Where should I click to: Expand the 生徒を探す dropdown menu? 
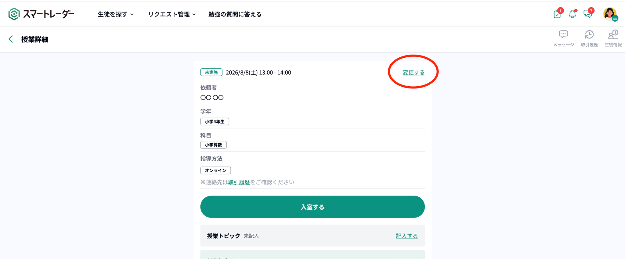[116, 14]
